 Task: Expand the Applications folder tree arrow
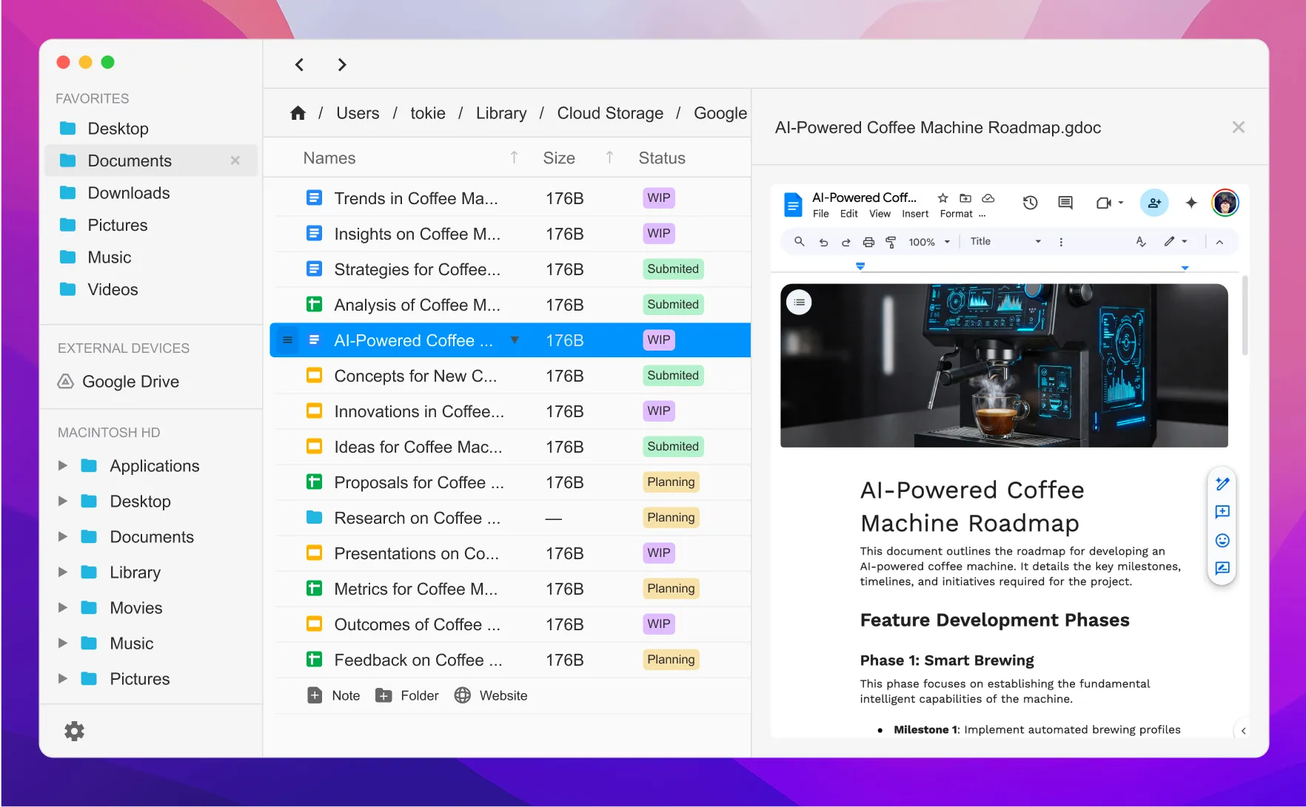tap(63, 466)
